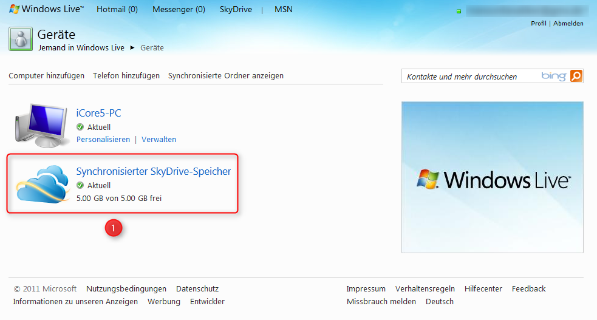The width and height of the screenshot is (597, 320).
Task: Open the Entwickler footer link
Action: point(208,302)
